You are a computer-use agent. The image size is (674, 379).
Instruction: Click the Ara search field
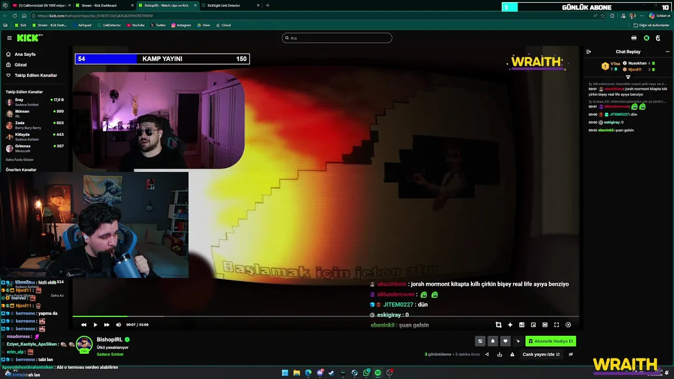click(337, 38)
